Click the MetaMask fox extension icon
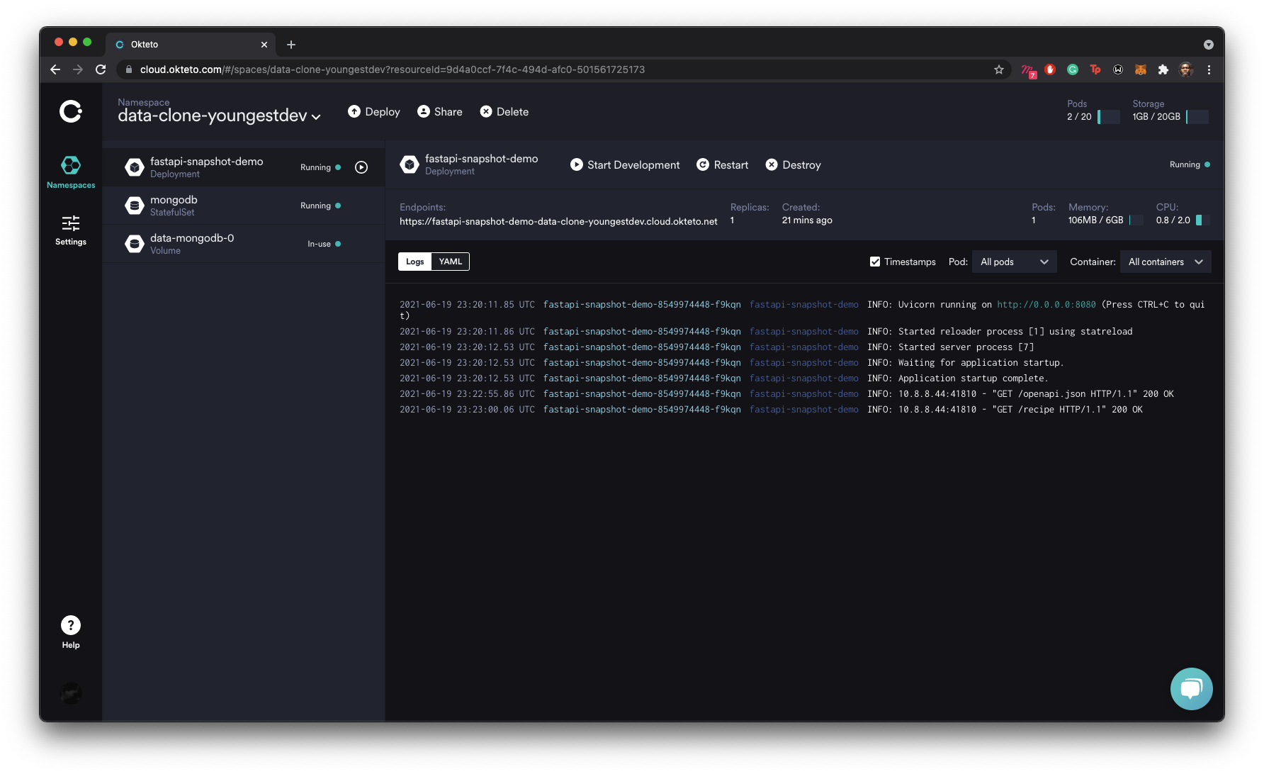The image size is (1264, 774). (1141, 69)
